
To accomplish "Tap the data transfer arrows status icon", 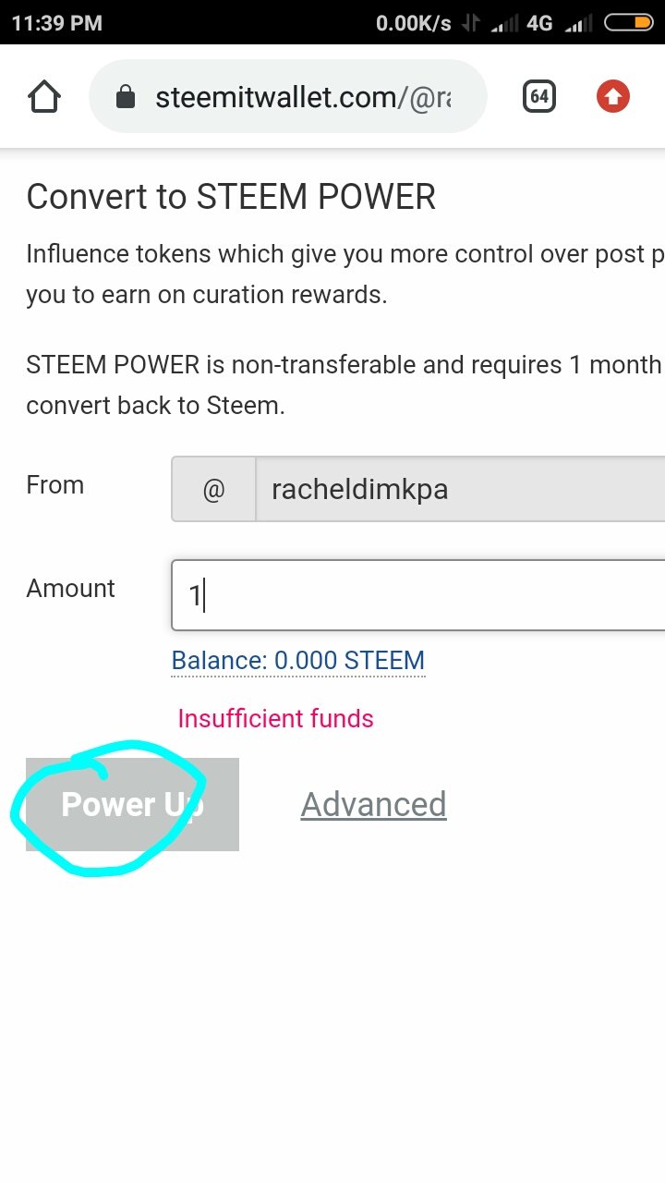I will [x=471, y=23].
